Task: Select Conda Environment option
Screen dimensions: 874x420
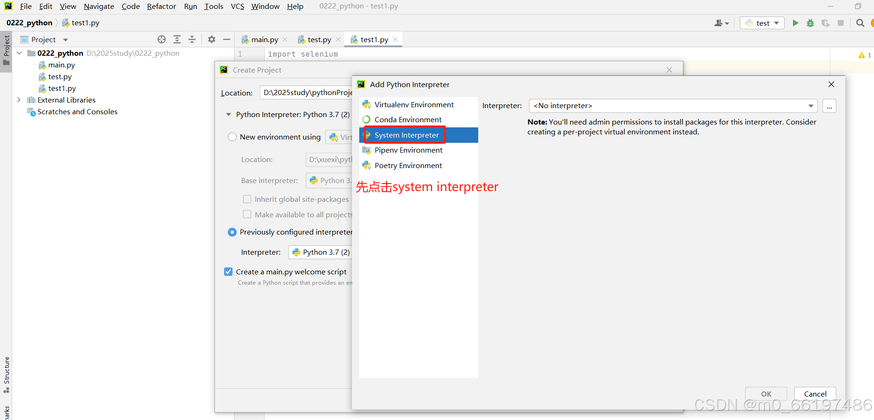Action: (418, 119)
